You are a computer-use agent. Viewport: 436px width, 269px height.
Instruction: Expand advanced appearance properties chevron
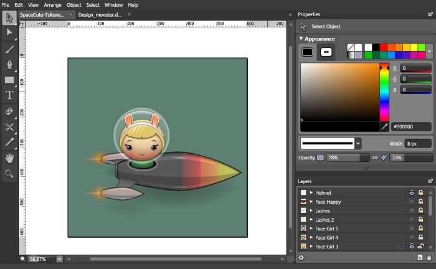coord(366,168)
